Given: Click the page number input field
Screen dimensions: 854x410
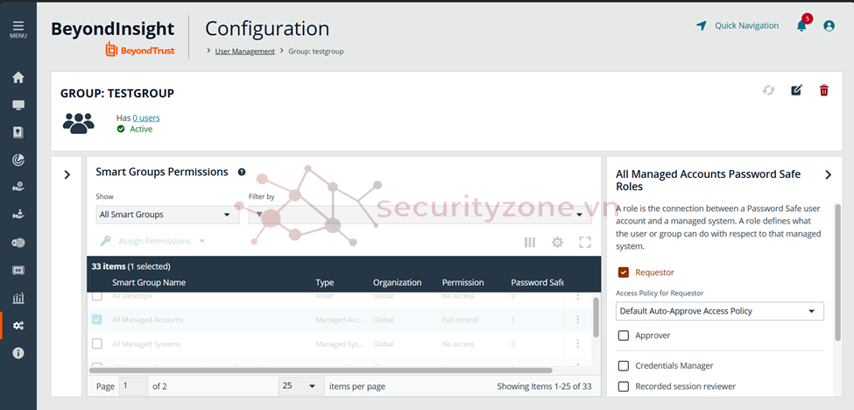Looking at the screenshot, I should [x=133, y=385].
